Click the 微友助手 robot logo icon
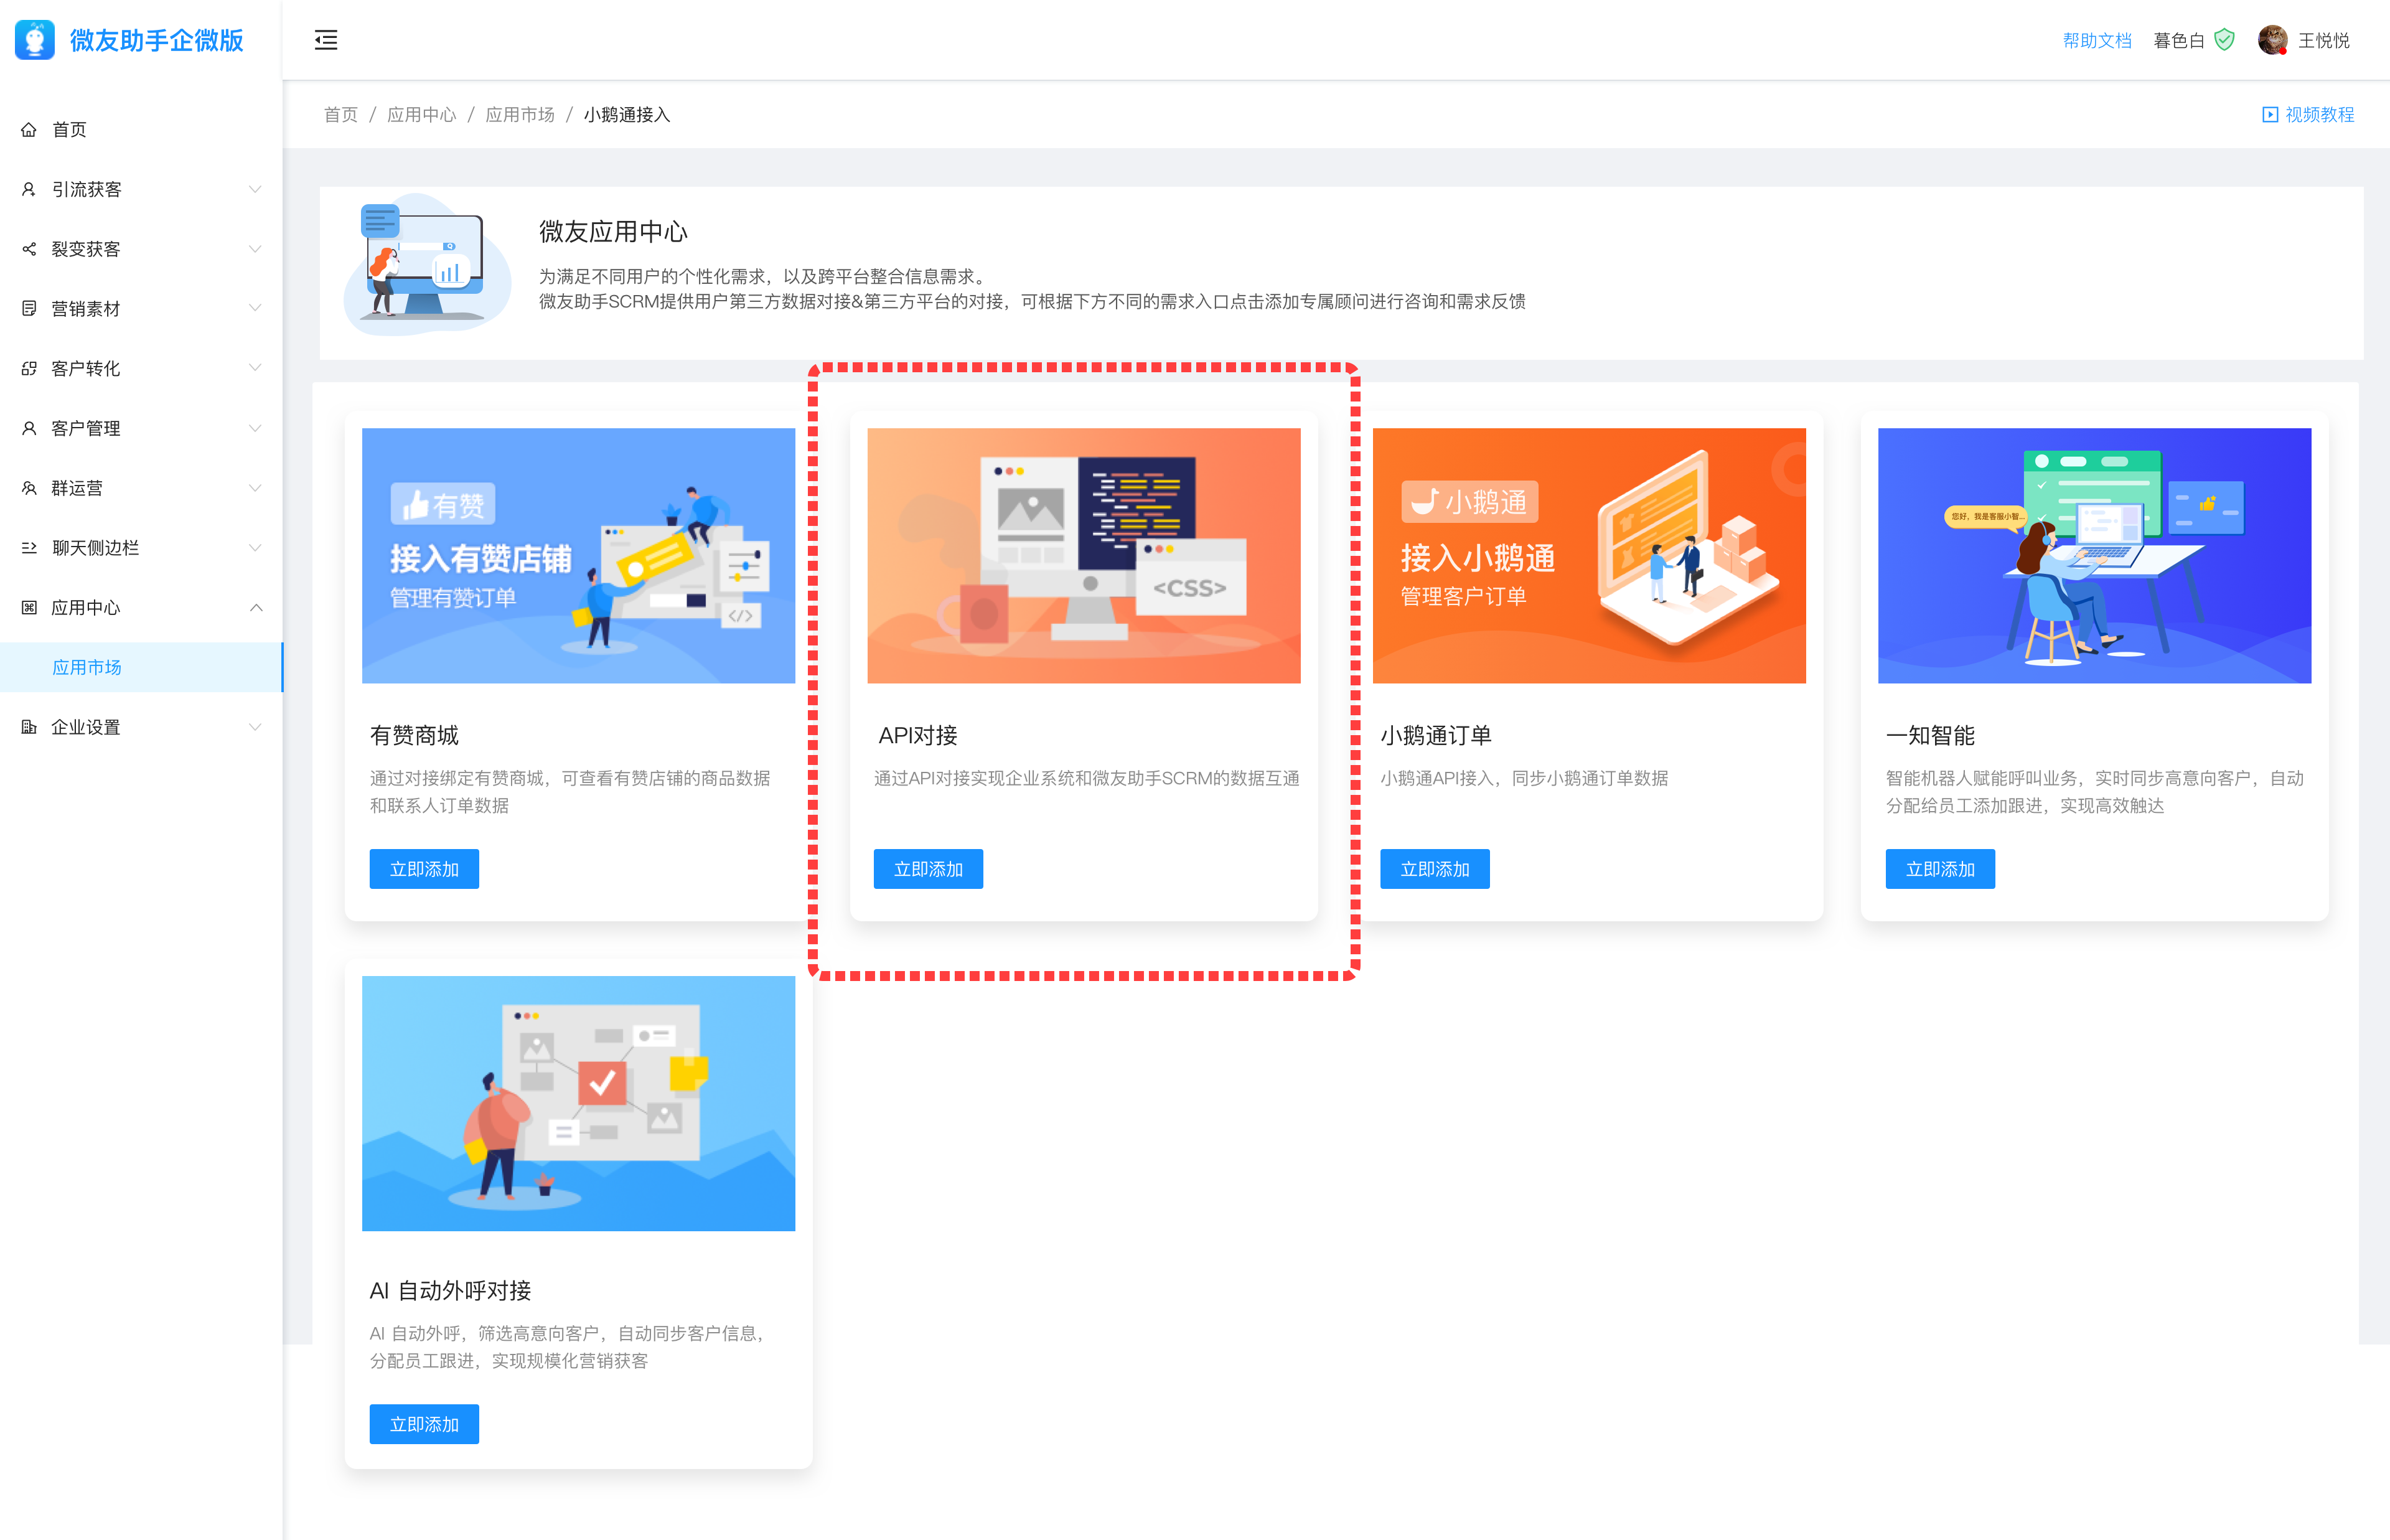Screen dimensions: 2390x1540 click(35, 40)
